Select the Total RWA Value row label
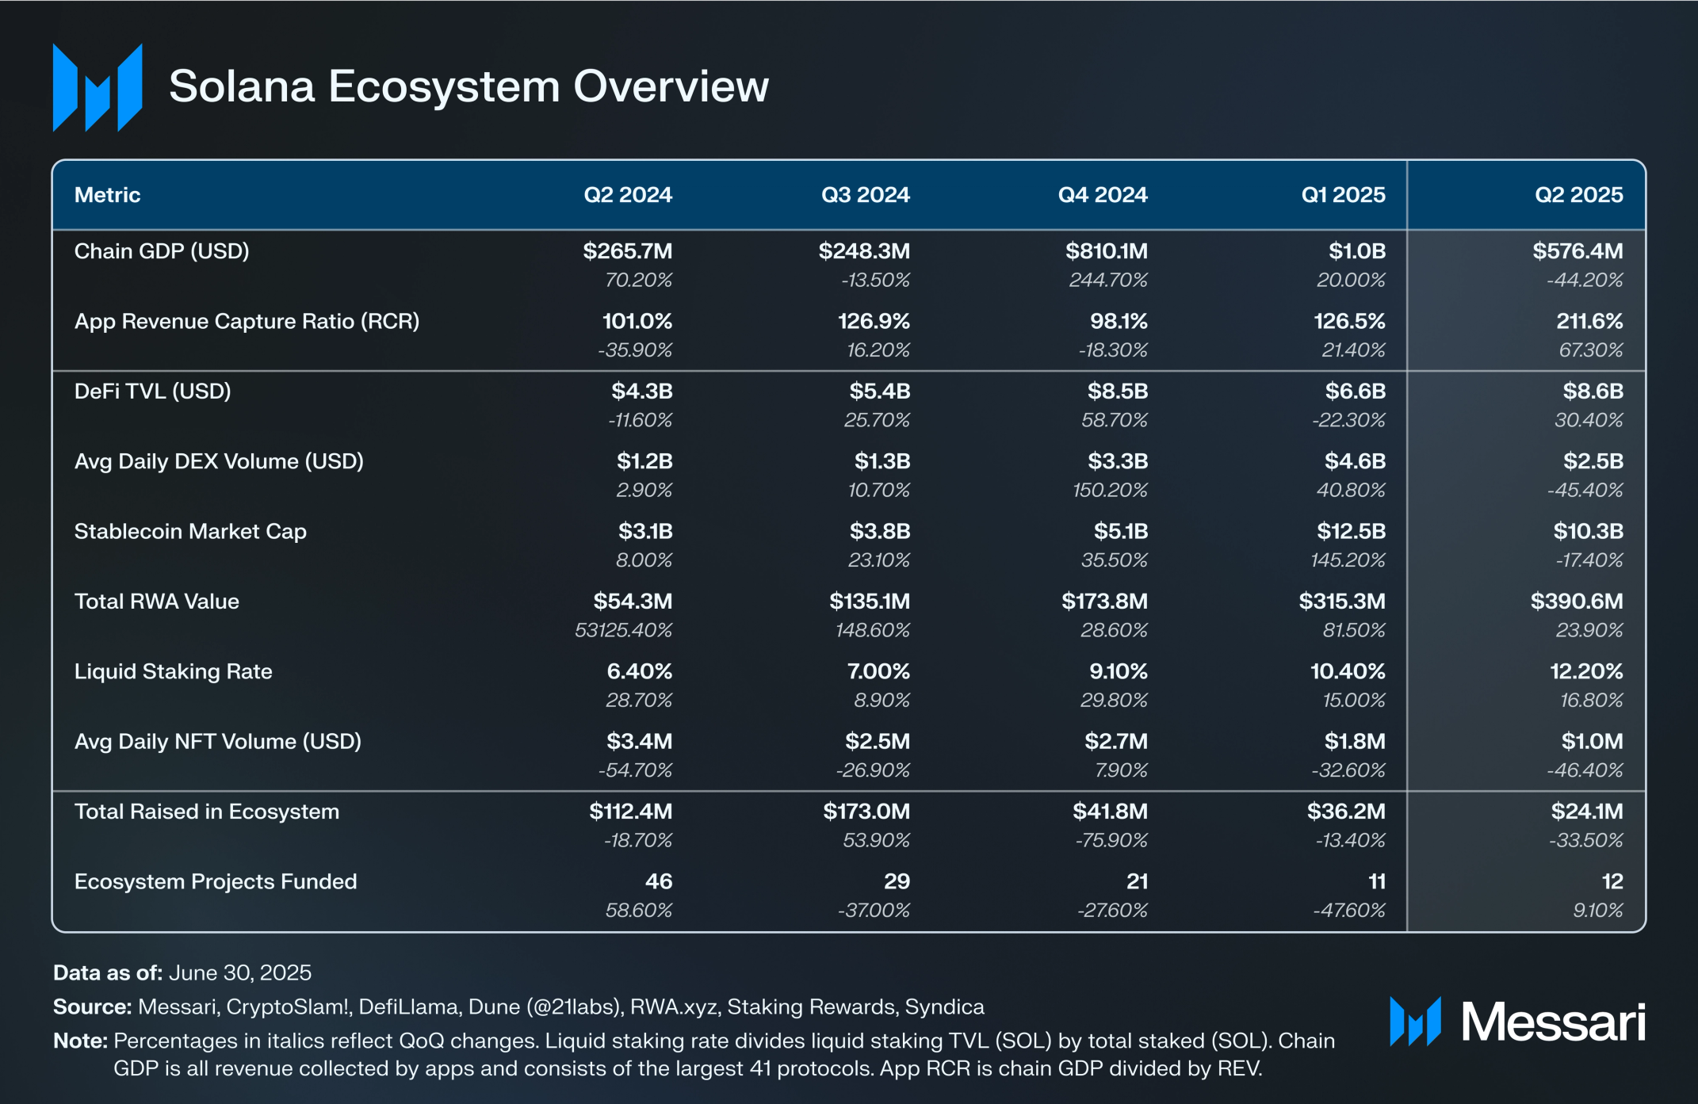This screenshot has width=1698, height=1104. point(156,602)
